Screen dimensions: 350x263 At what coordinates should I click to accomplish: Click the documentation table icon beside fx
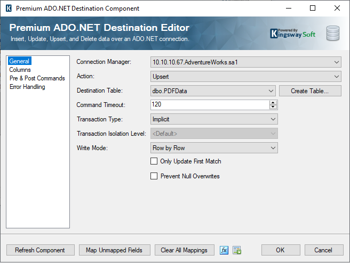tap(237, 250)
